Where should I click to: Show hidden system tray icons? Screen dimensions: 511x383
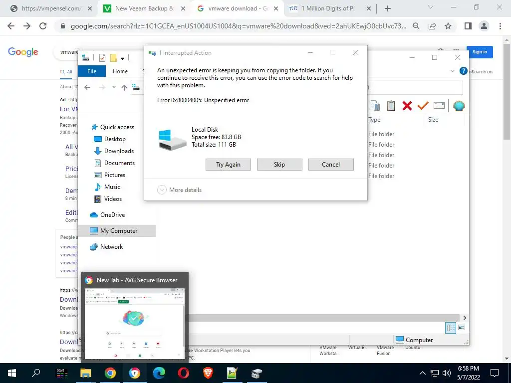(x=422, y=373)
